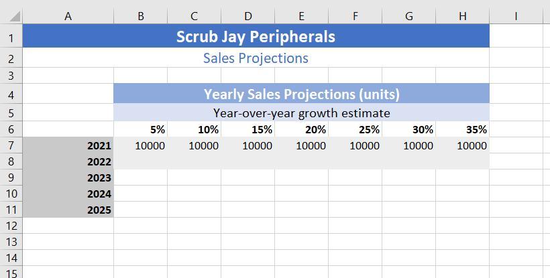Select the 5% growth rate cell

pyautogui.click(x=141, y=129)
